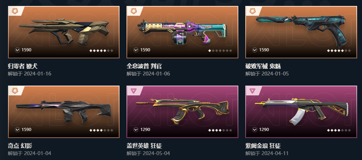Click the tier badge icon on 归零者 獠犬 card

[15, 11]
